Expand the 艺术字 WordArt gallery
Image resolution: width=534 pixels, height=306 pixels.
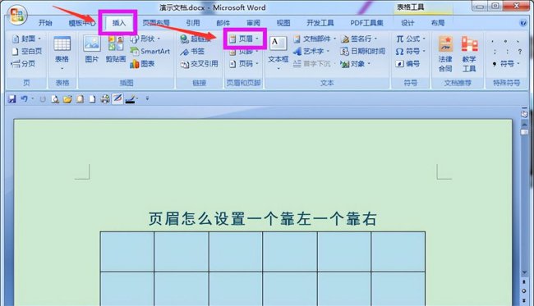tap(328, 52)
